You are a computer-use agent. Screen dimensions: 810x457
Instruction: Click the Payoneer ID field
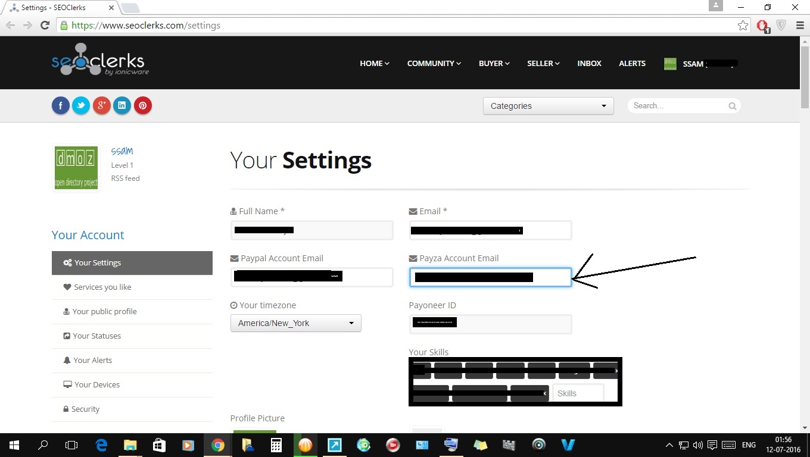pos(491,324)
